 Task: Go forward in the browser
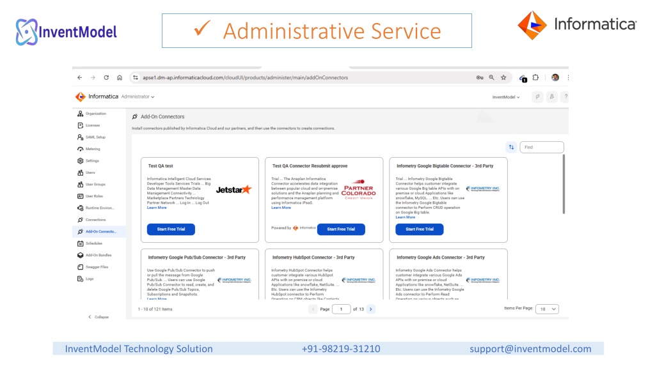point(93,77)
